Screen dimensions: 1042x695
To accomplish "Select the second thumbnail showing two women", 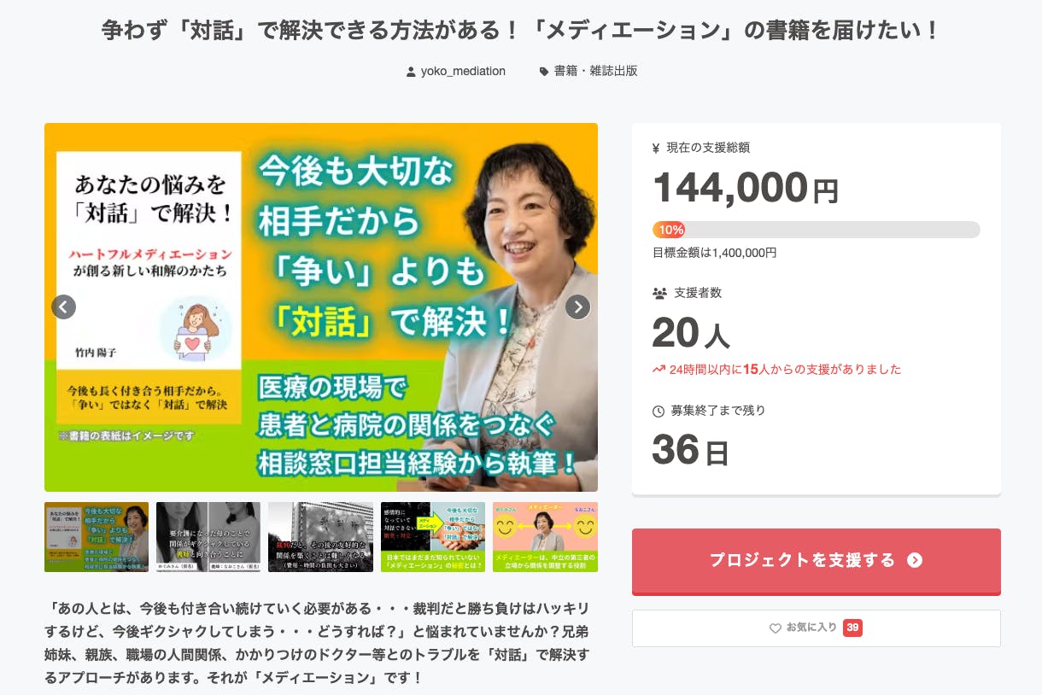I will click(x=208, y=537).
